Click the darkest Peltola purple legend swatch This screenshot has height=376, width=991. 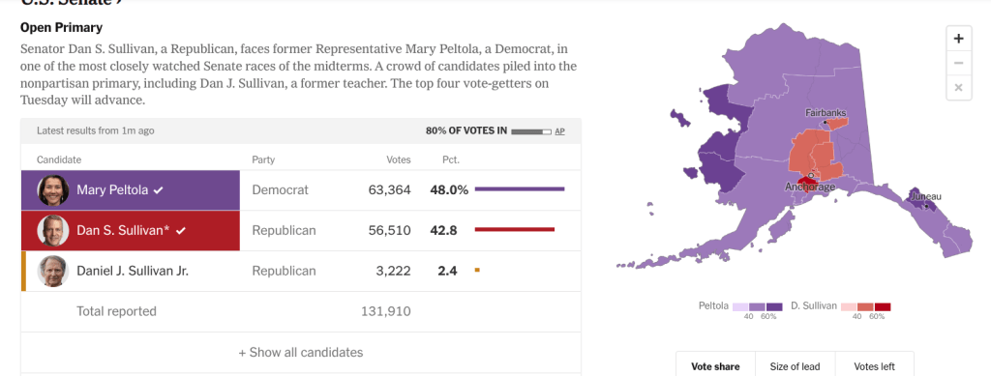[x=774, y=306]
